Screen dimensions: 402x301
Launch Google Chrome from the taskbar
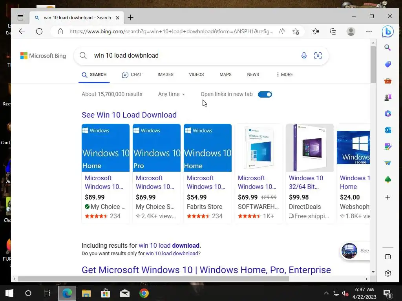click(x=144, y=293)
